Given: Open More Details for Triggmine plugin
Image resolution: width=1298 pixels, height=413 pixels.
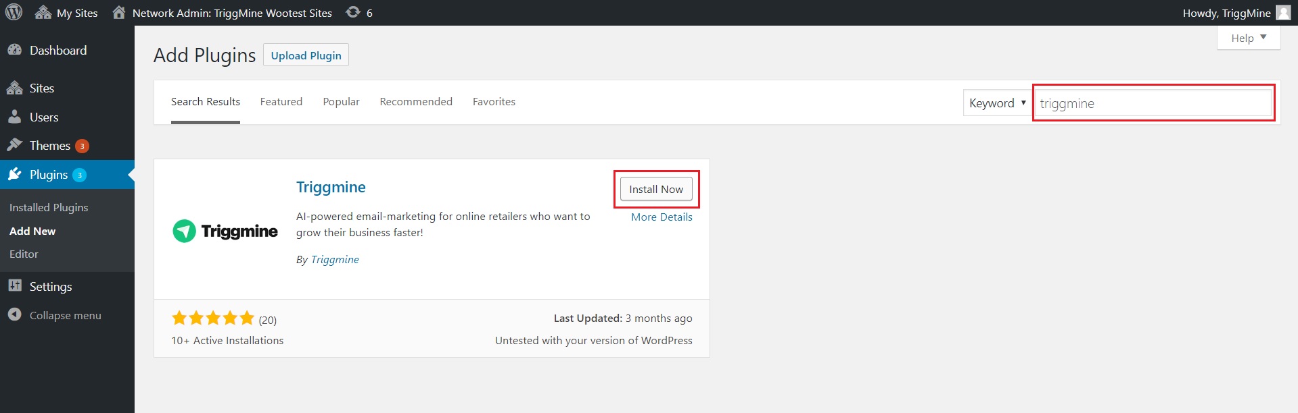Looking at the screenshot, I should coord(662,217).
